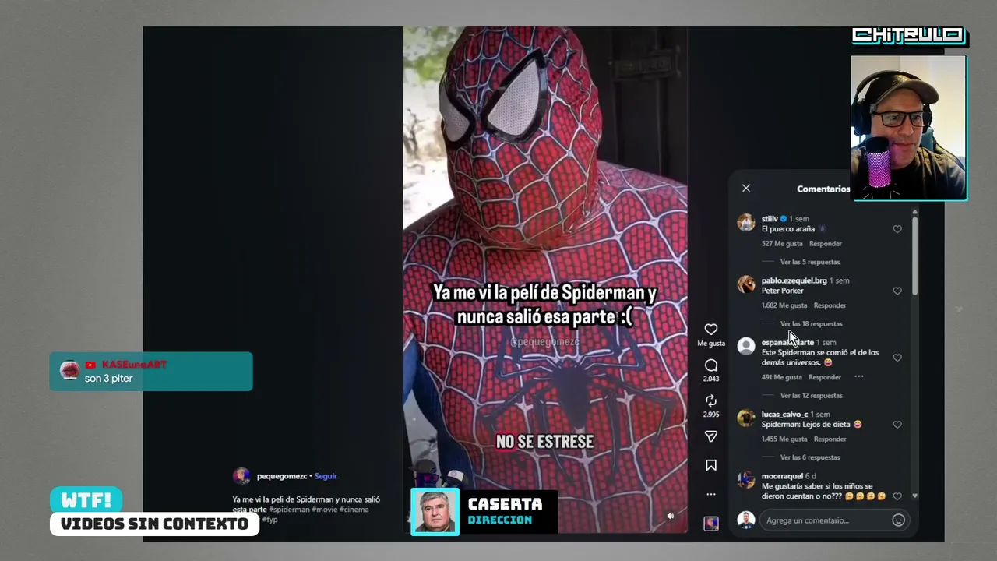997x561 pixels.
Task: Reply to the Peter Porker comment
Action: click(830, 305)
